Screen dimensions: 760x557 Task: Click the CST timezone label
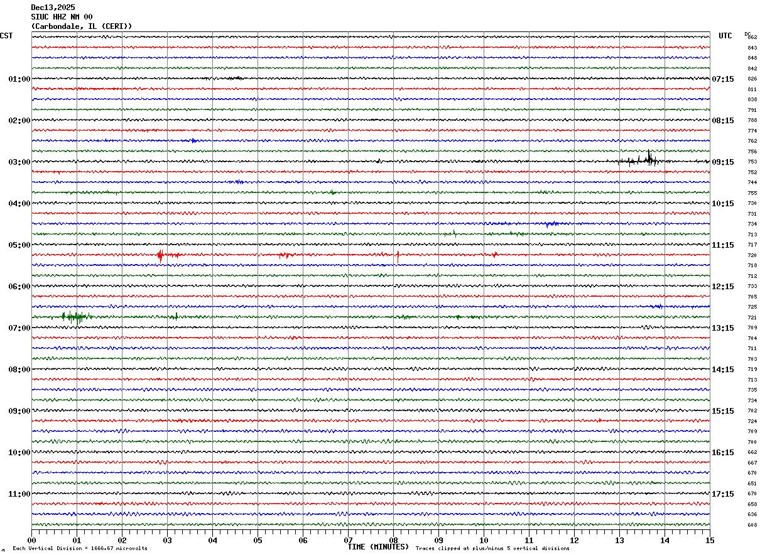6,36
